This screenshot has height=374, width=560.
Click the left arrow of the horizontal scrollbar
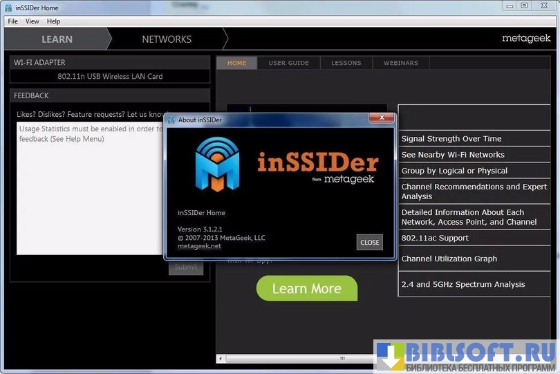coord(221,359)
